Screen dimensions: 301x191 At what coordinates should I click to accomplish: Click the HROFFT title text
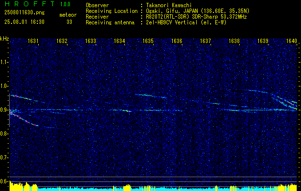pyautogui.click(x=30, y=4)
